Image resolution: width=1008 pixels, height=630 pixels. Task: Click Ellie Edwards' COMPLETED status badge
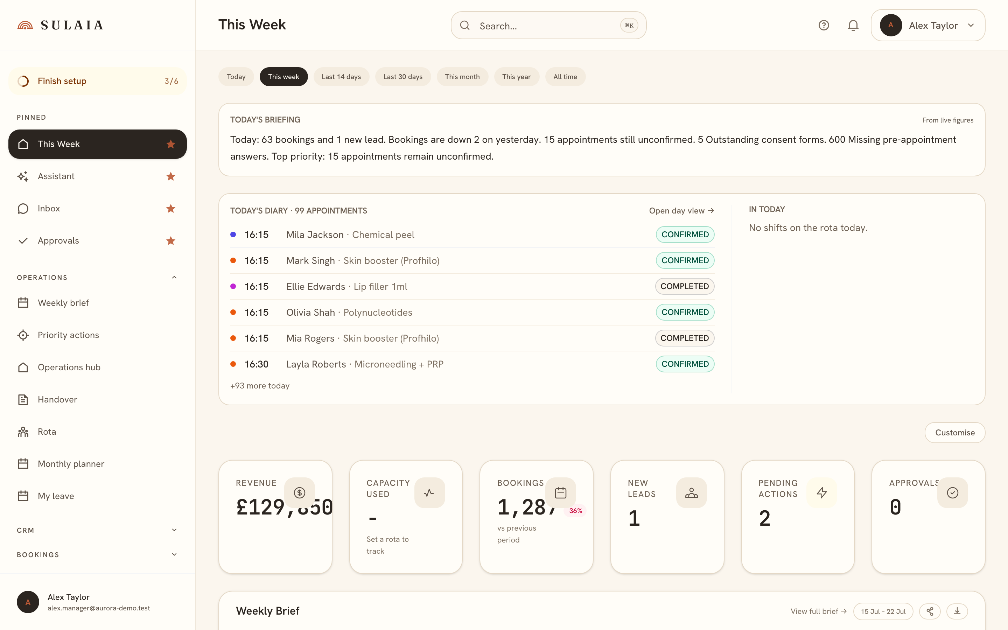tap(684, 286)
